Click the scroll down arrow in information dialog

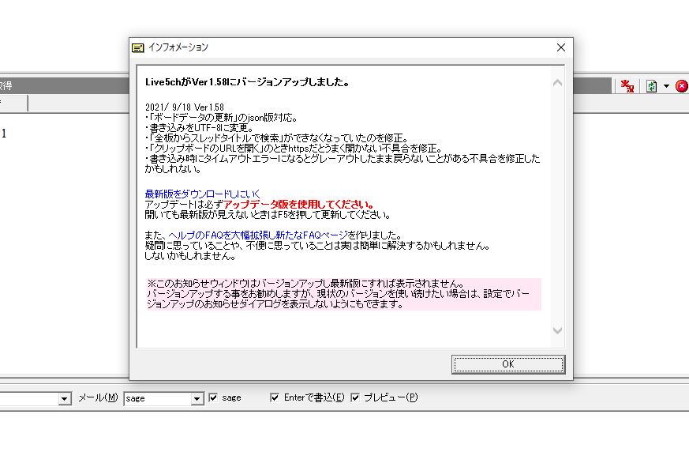coord(557,330)
